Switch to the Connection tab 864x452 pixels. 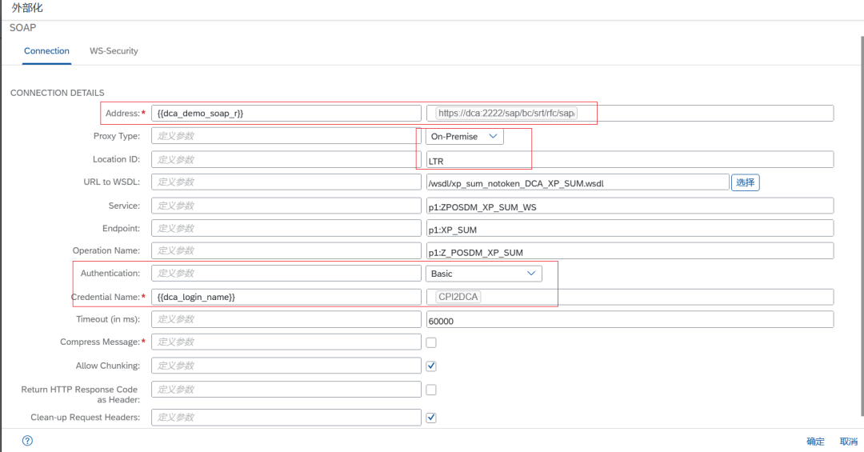point(46,50)
